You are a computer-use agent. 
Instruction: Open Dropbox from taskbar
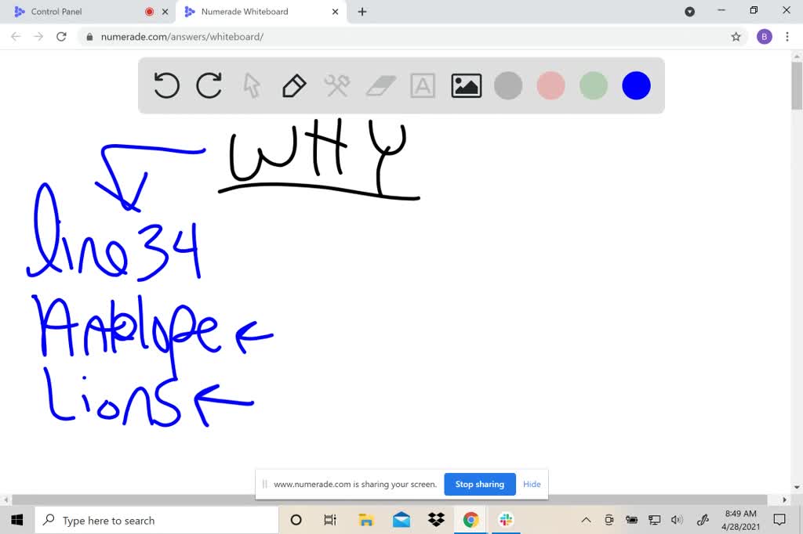tap(436, 520)
